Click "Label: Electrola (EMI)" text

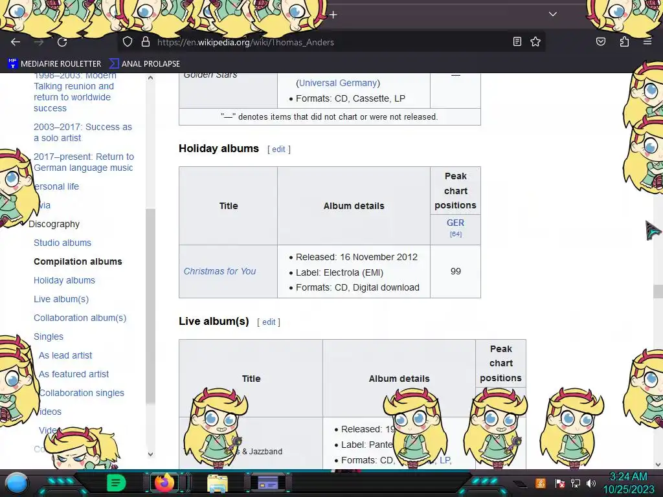[339, 272]
